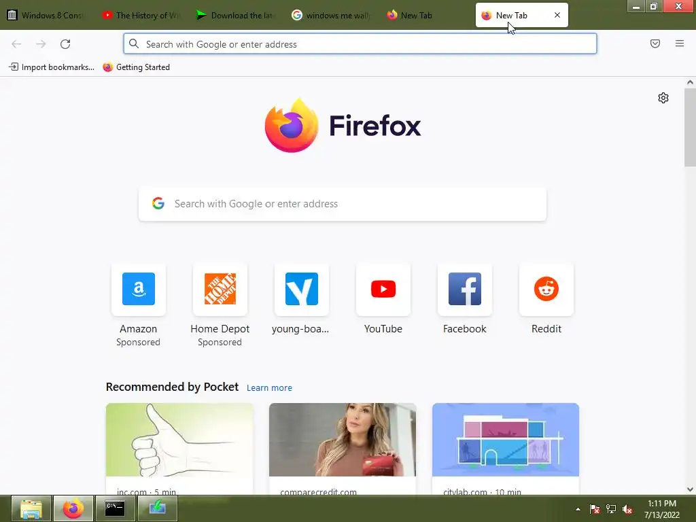Click the address bar magnifier icon
This screenshot has height=522, width=696.
tap(134, 43)
